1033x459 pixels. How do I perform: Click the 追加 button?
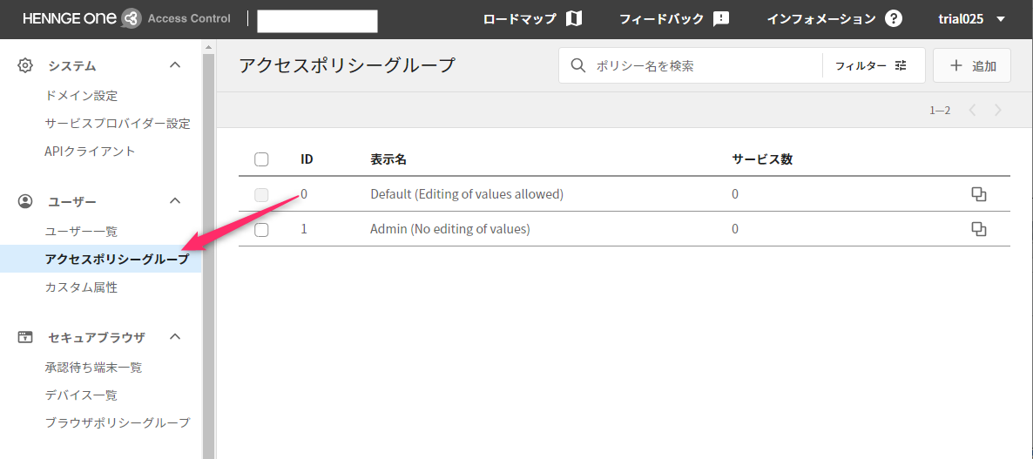pos(971,65)
